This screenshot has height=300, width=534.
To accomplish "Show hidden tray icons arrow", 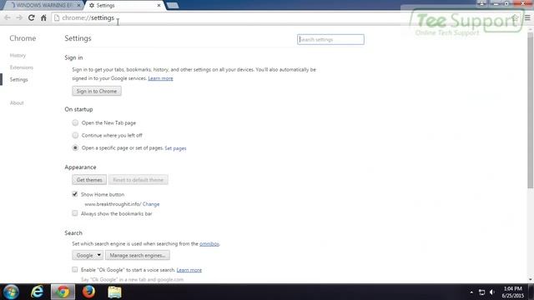I will tap(471, 292).
